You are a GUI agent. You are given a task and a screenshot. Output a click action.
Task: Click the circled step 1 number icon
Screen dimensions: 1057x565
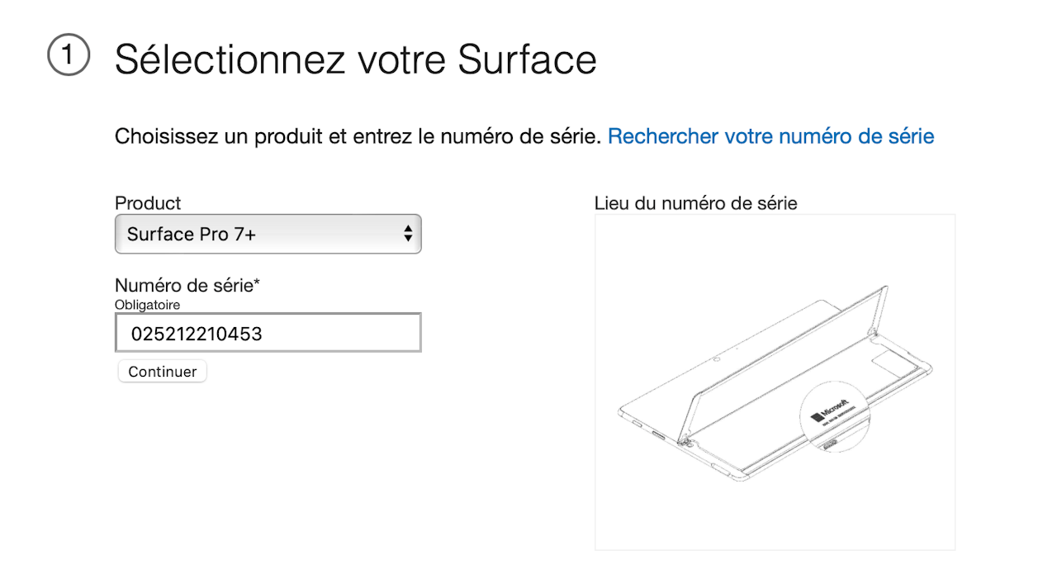click(x=68, y=57)
